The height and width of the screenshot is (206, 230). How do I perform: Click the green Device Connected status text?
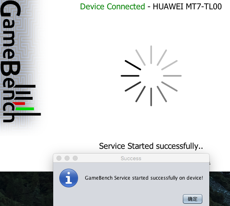113,6
